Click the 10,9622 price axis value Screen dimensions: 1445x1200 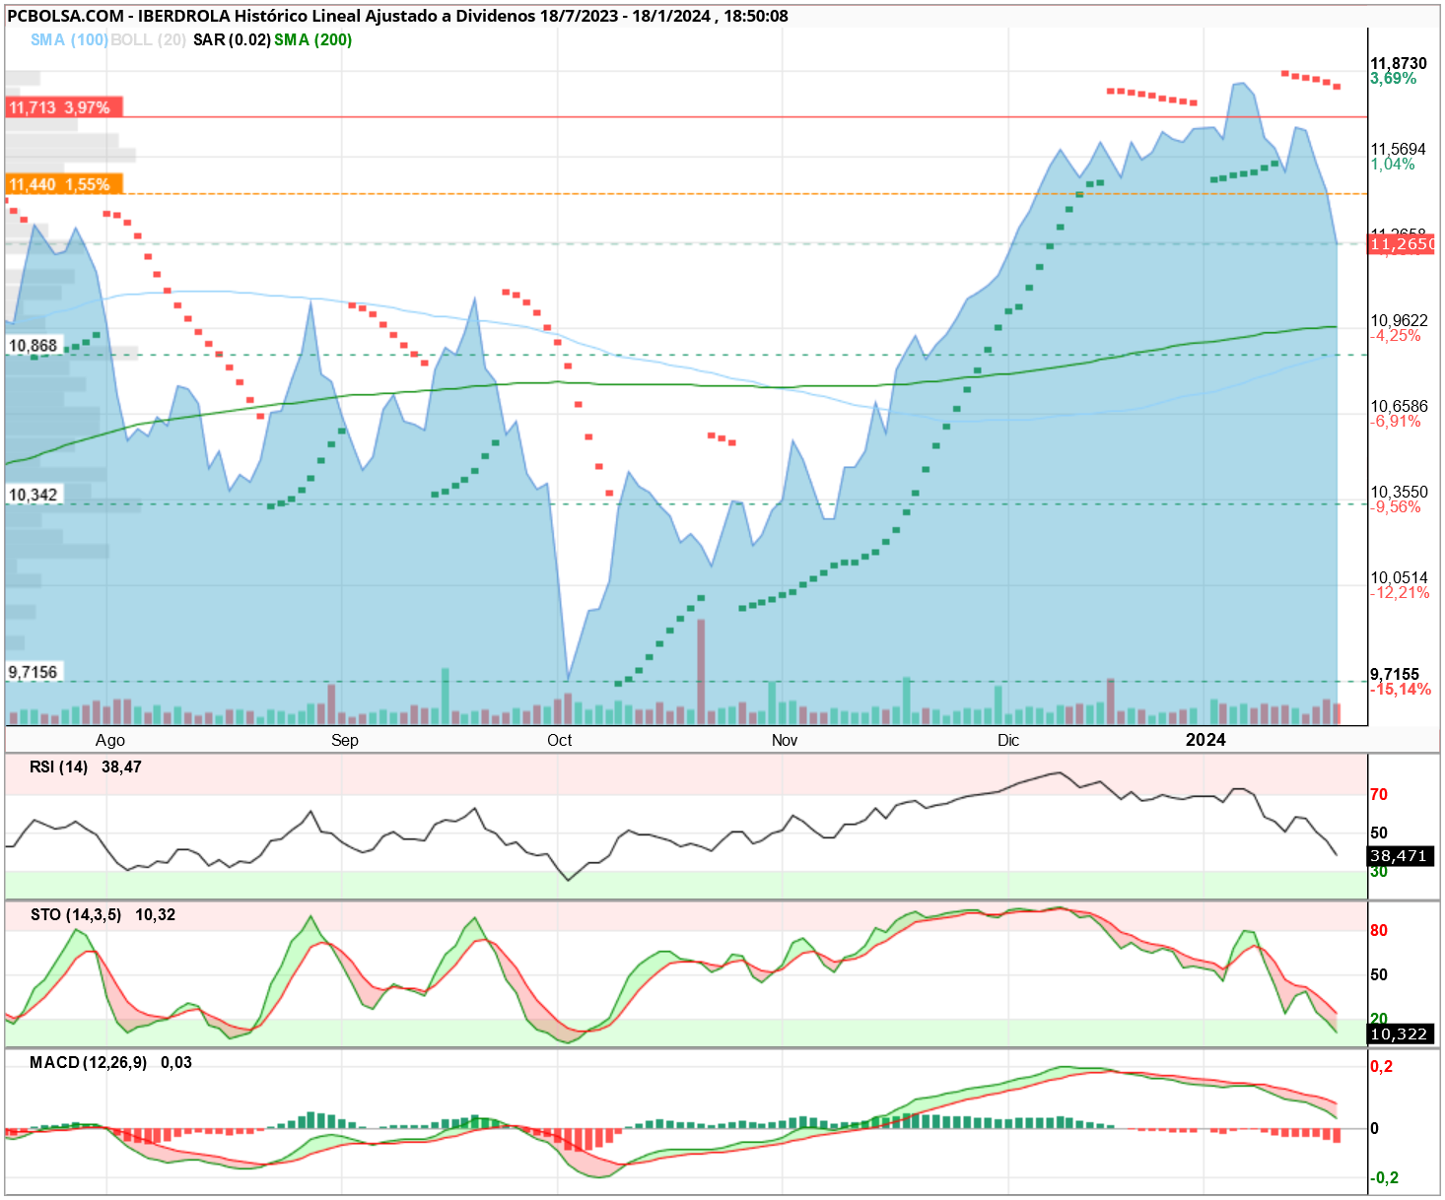1400,320
